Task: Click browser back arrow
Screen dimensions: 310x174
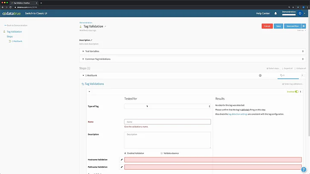Action: pos(3,7)
